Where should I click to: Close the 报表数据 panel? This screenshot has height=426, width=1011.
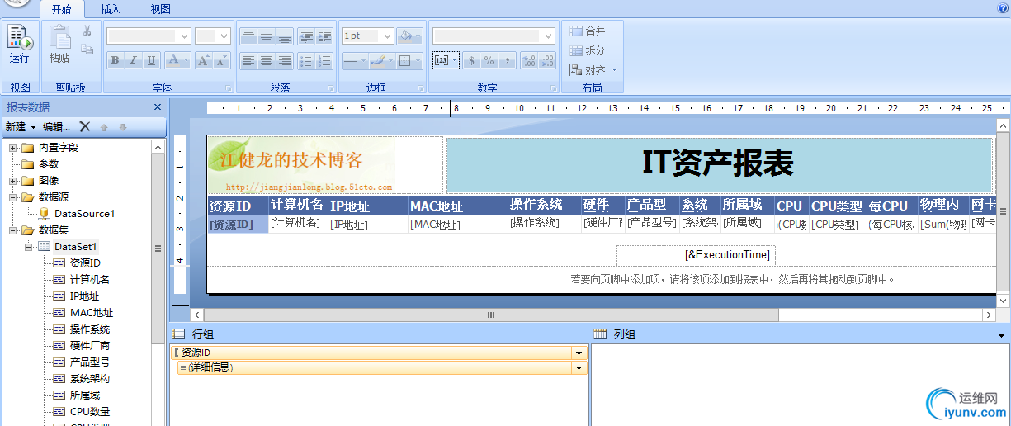tap(158, 107)
